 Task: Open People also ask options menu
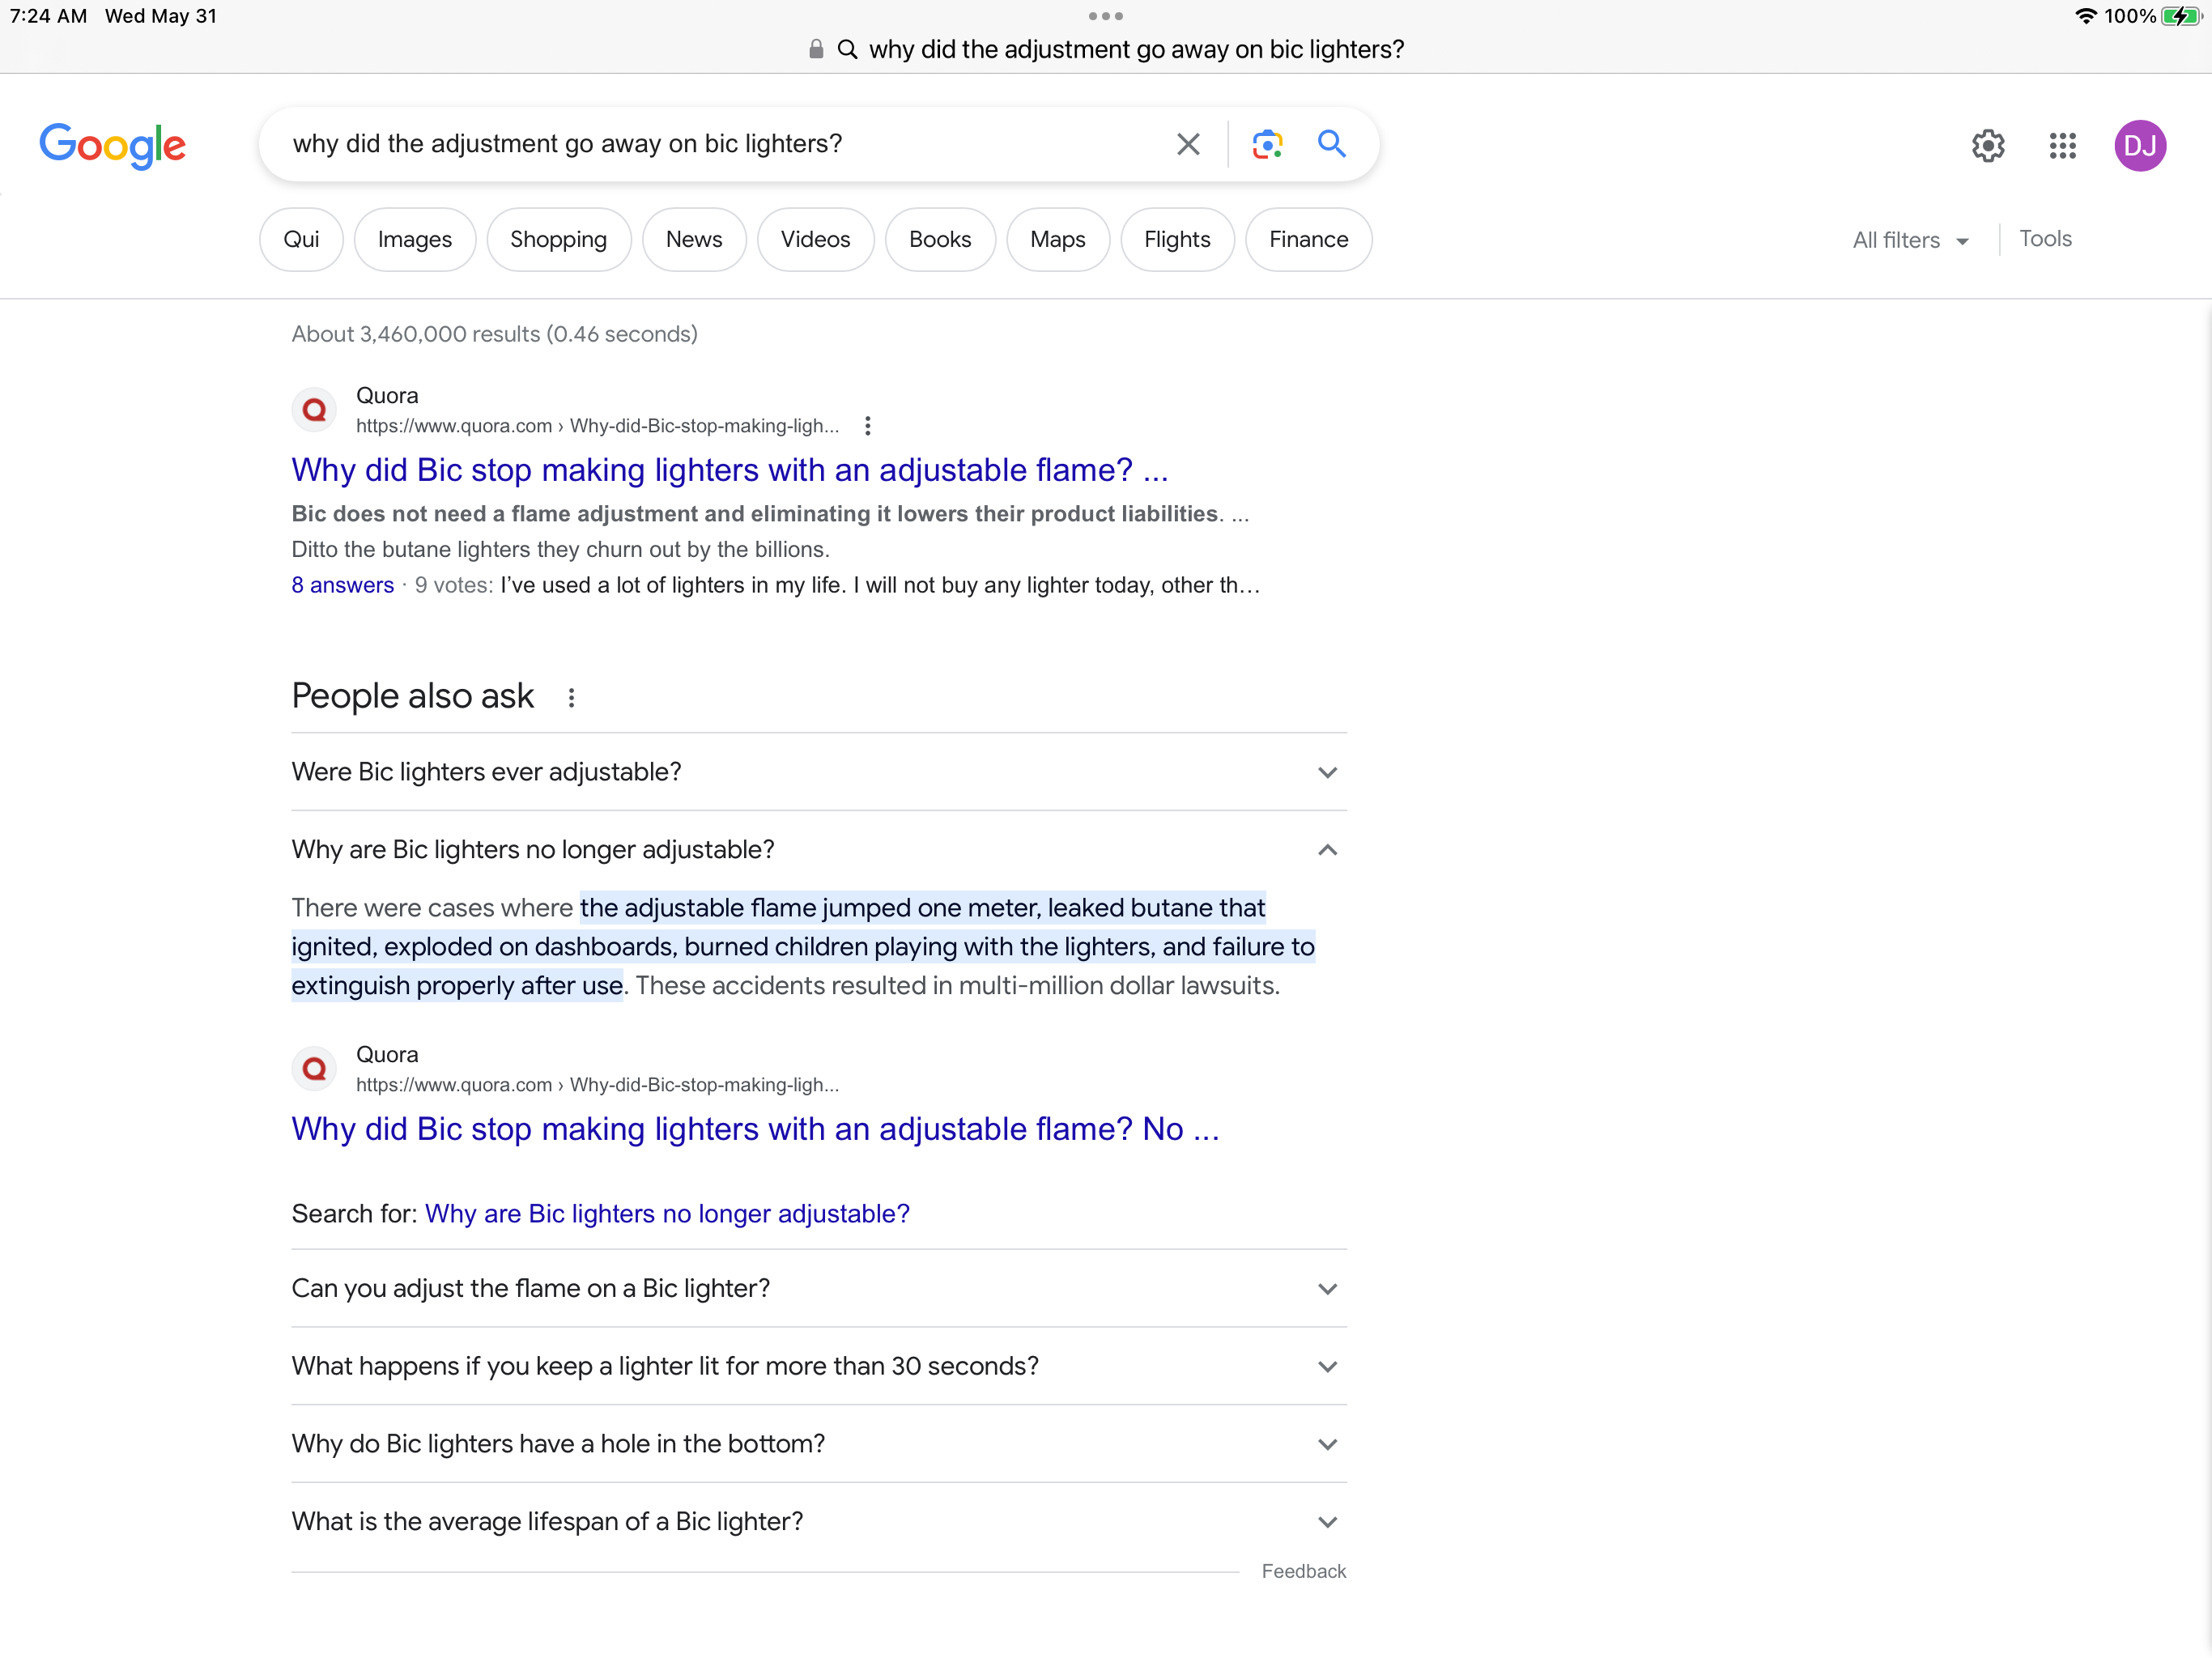click(x=571, y=698)
